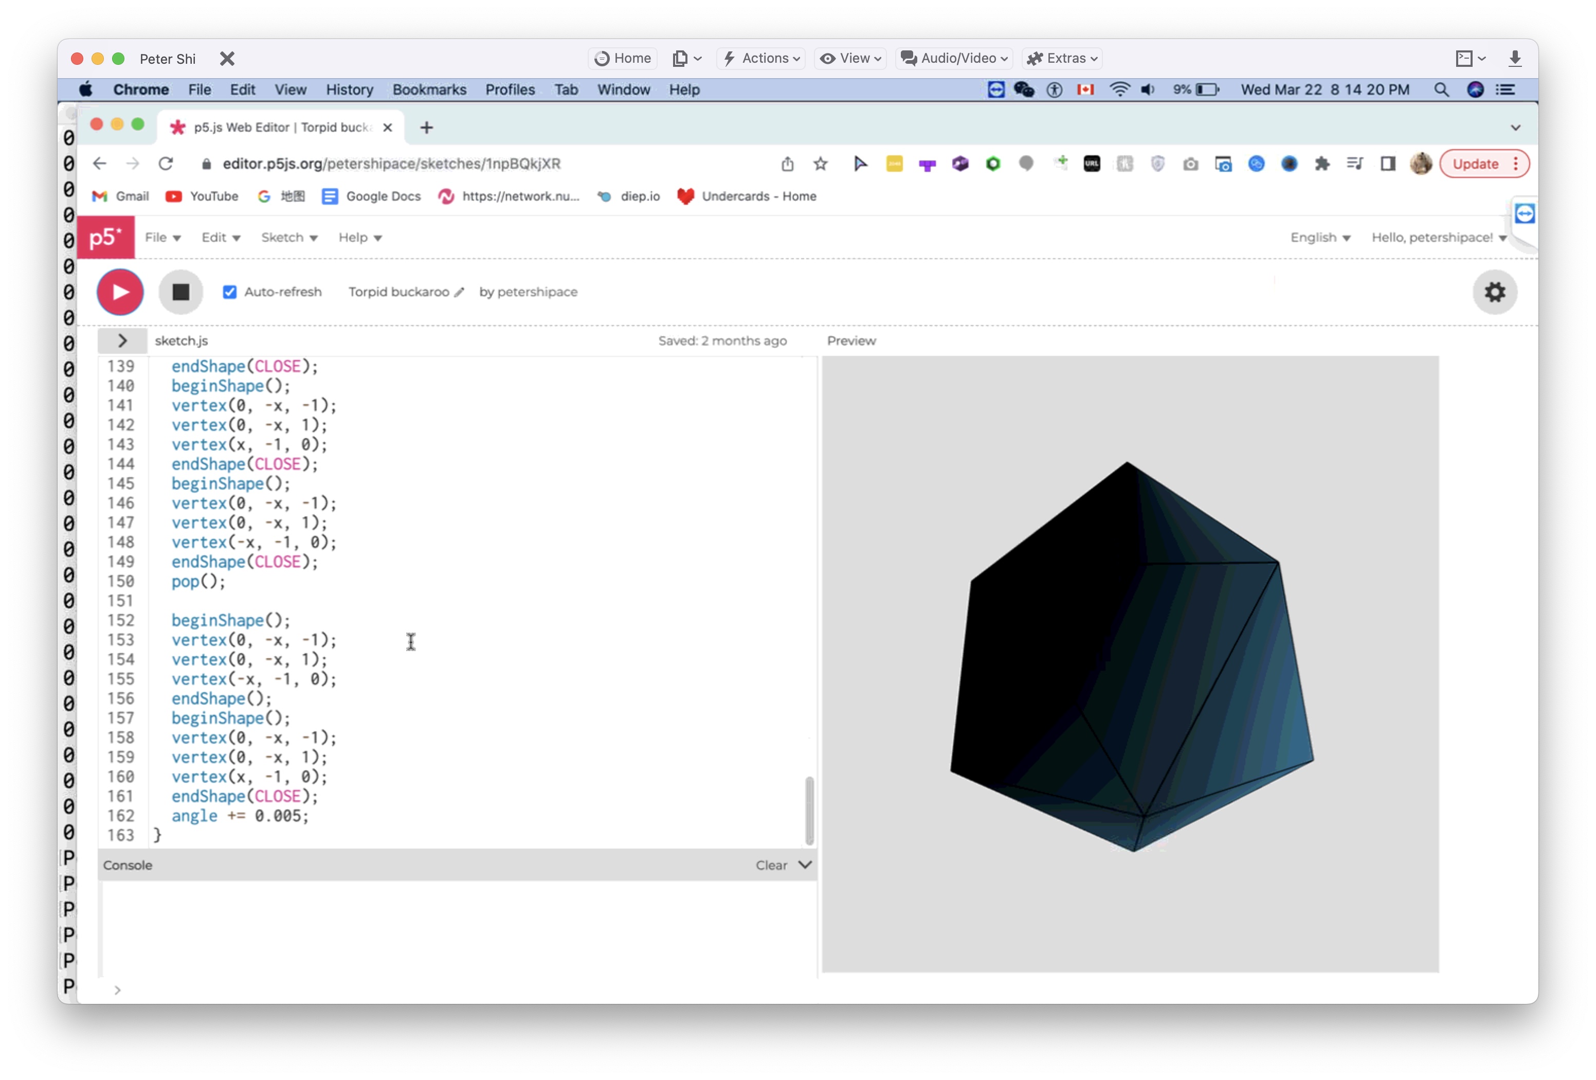Open the Chrome extensions puzzle icon
Screen dimensions: 1596x1080
pyautogui.click(x=1322, y=164)
